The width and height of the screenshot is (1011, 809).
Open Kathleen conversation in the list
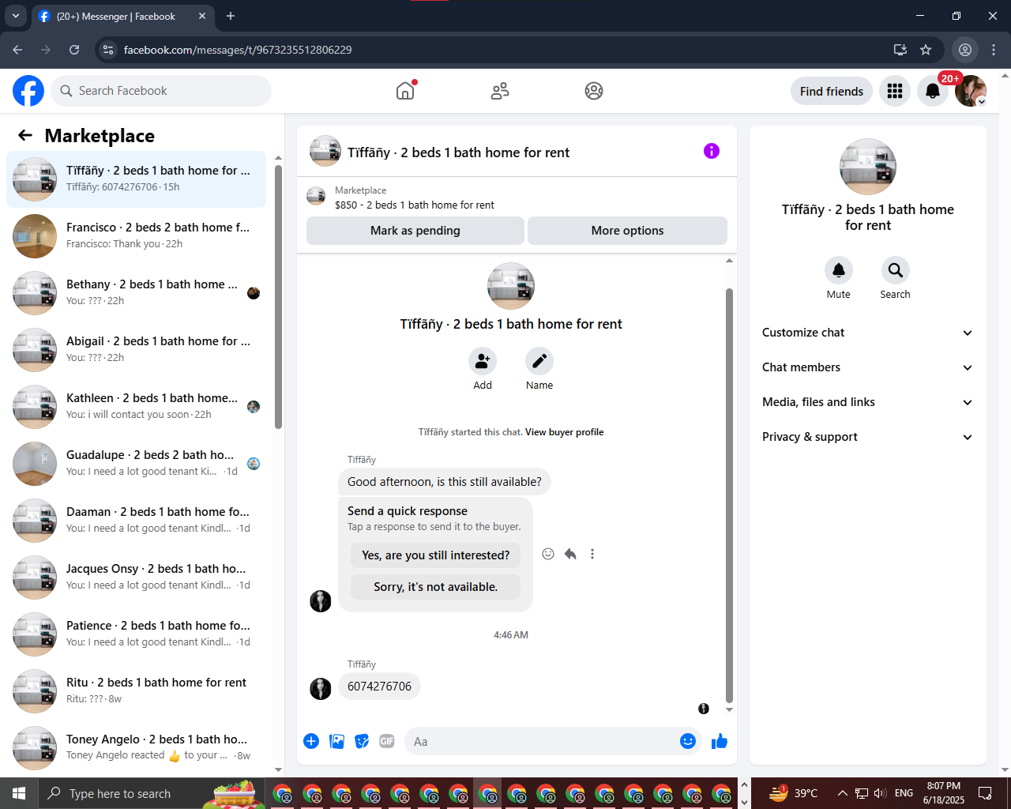click(x=137, y=407)
